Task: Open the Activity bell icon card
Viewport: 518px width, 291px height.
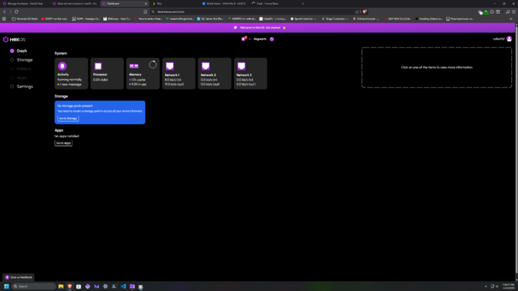Action: point(62,66)
